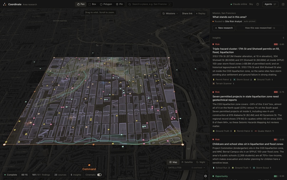287x180 pixels.
Task: Click Mission, San Francisco location label
Action: [224, 13]
